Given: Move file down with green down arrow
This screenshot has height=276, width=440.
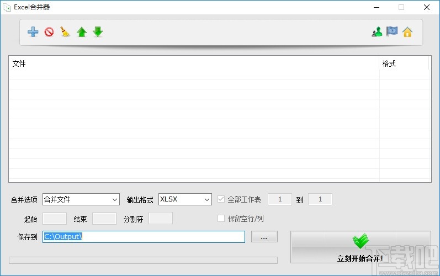Looking at the screenshot, I should [98, 32].
